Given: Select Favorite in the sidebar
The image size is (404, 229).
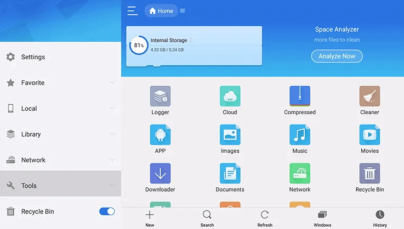Looking at the screenshot, I should pyautogui.click(x=60, y=82).
